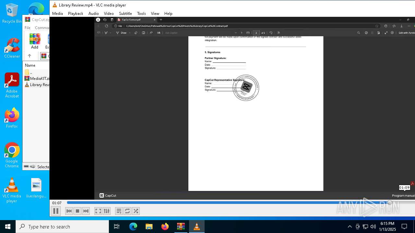Open Firefox desktop shortcut
The height and width of the screenshot is (233, 415).
tap(12, 118)
